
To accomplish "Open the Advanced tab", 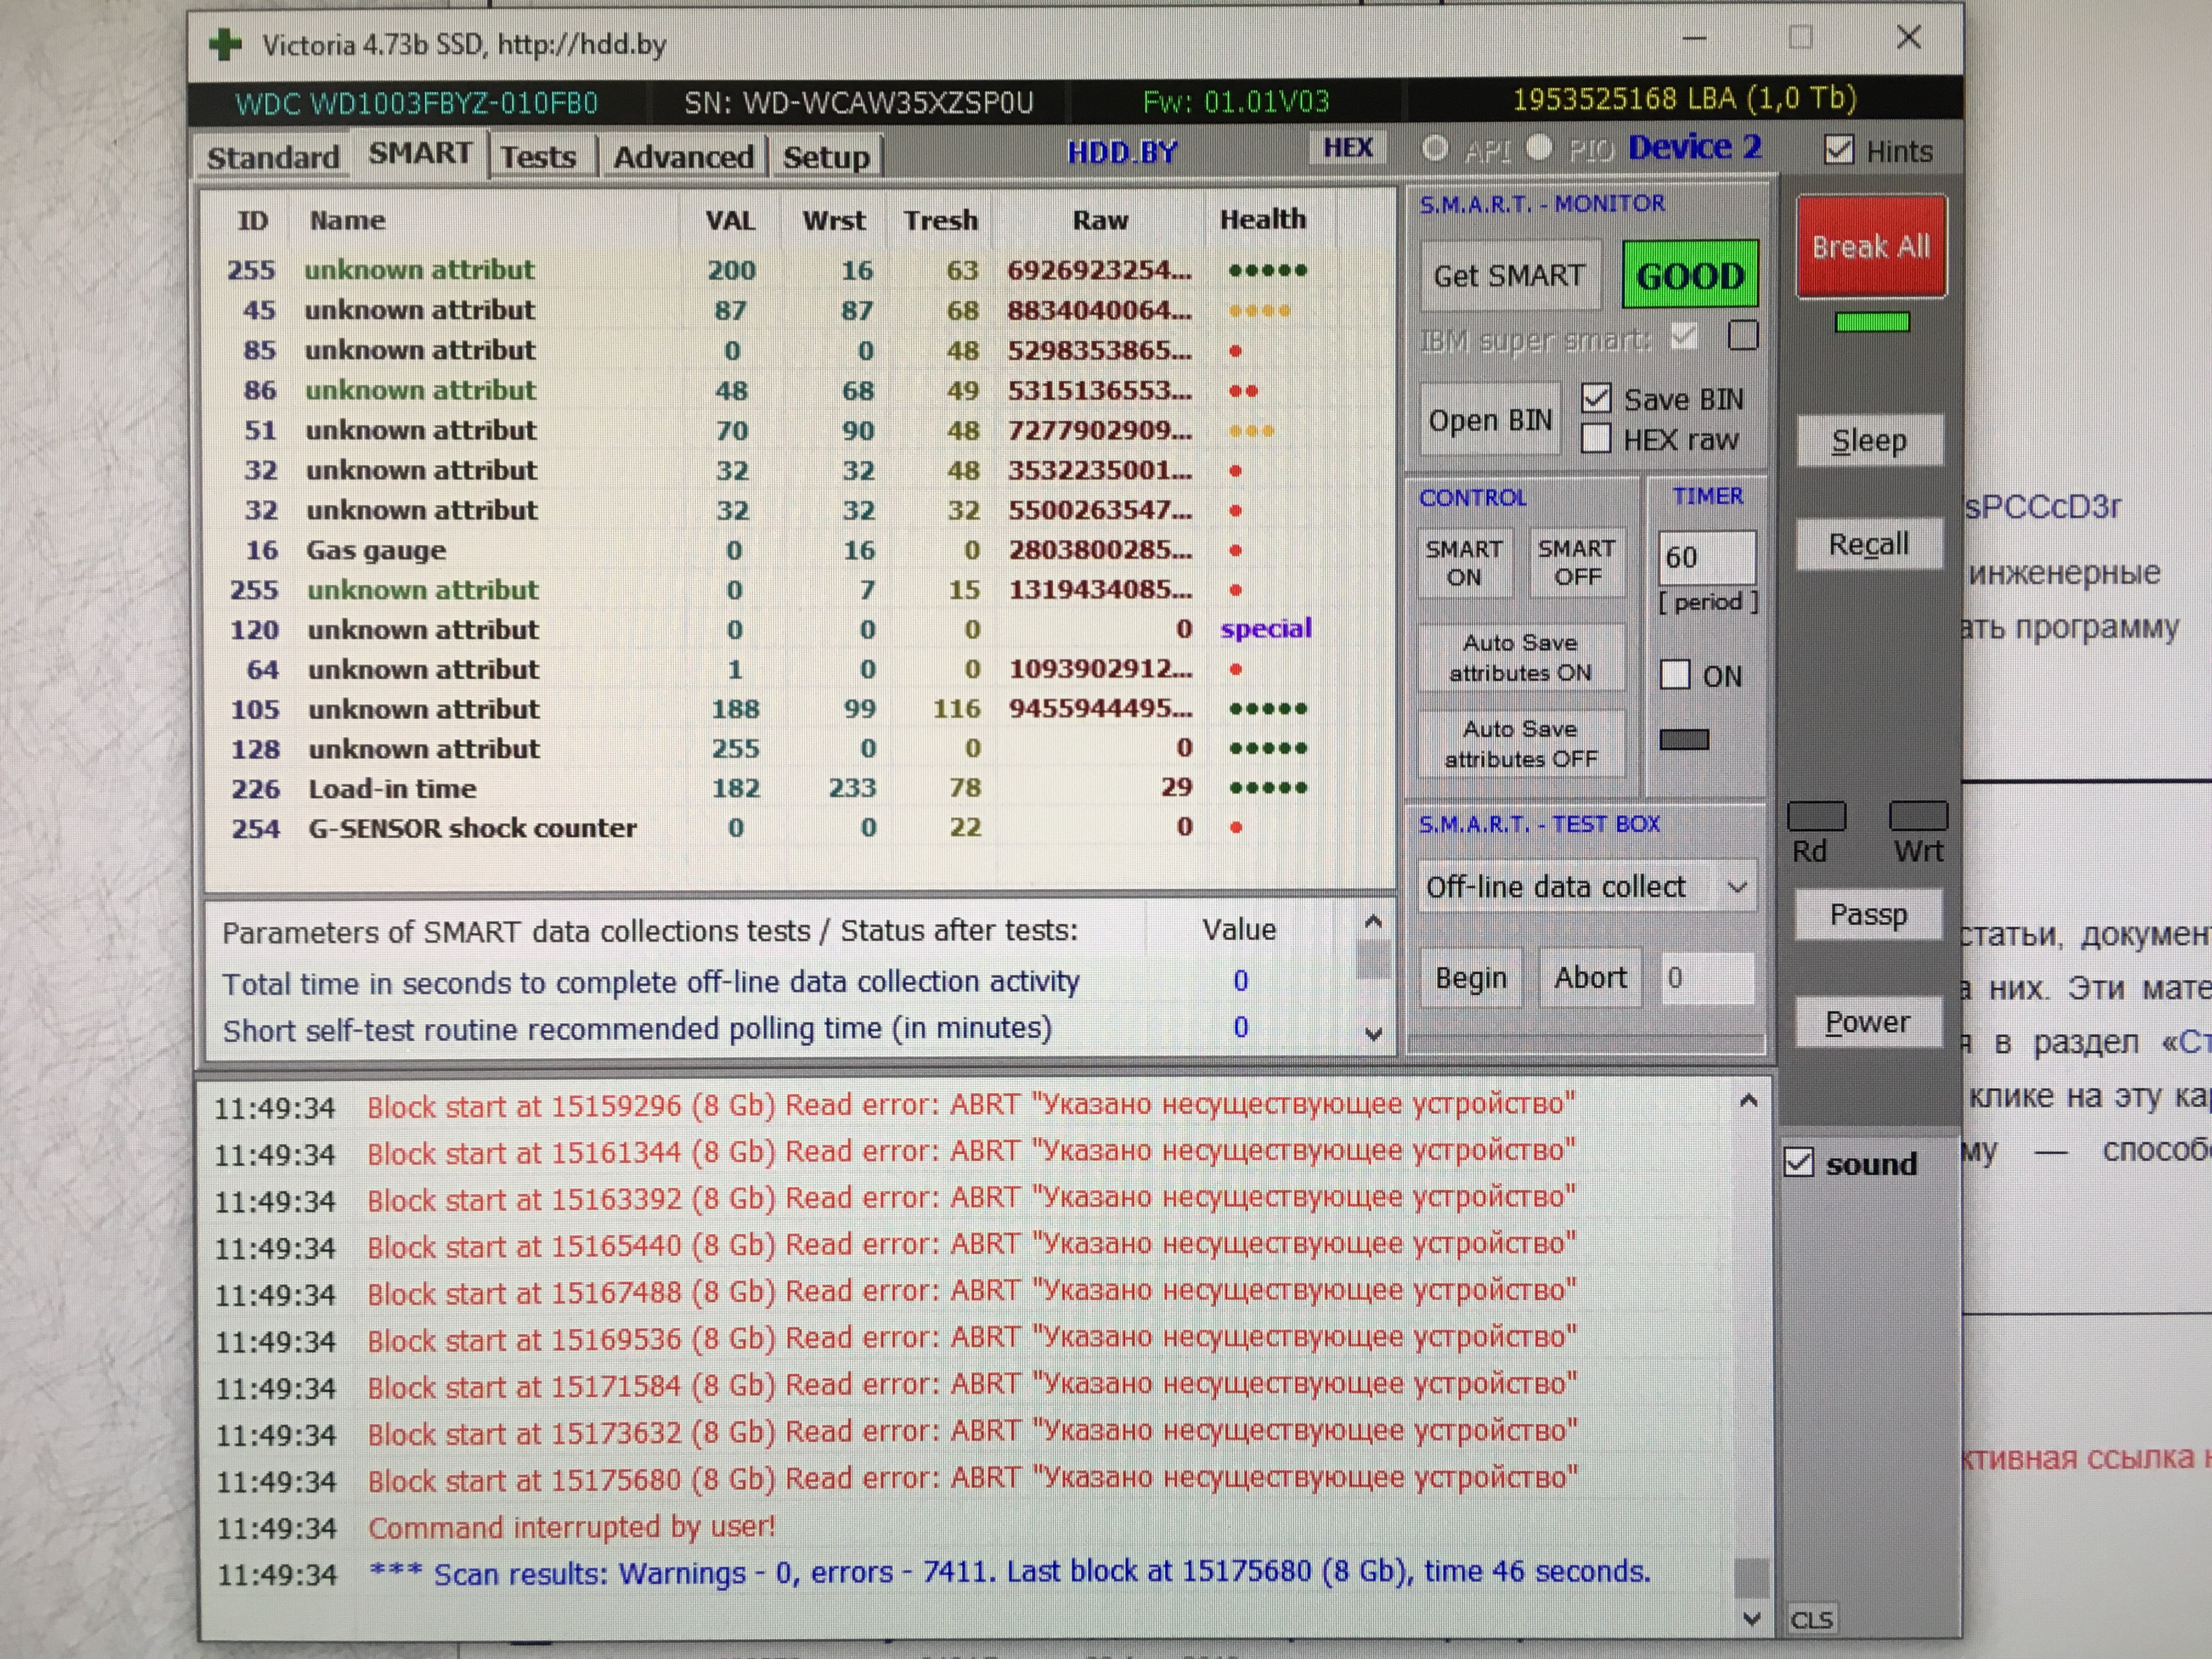I will click(683, 156).
